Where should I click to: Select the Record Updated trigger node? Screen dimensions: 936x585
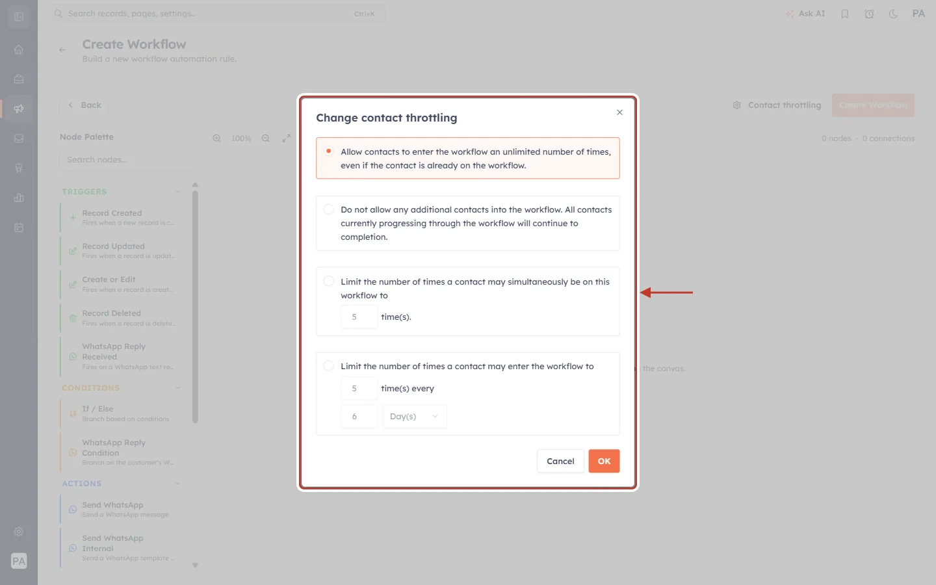(121, 251)
